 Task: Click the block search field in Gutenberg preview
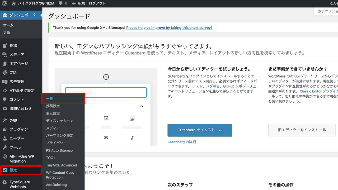coord(106,93)
